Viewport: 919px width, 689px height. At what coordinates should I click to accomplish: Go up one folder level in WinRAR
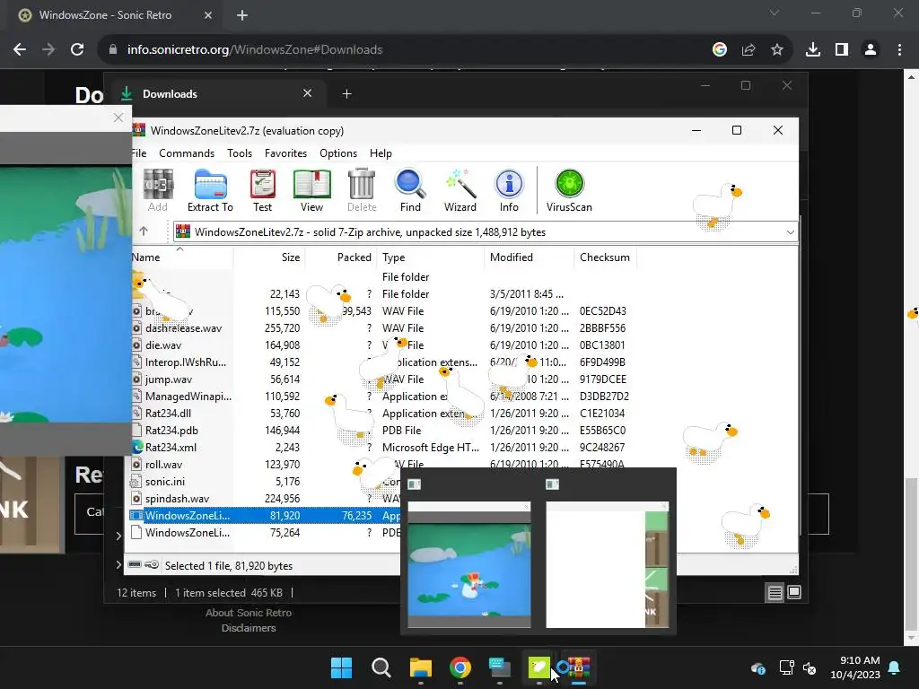[x=144, y=231]
